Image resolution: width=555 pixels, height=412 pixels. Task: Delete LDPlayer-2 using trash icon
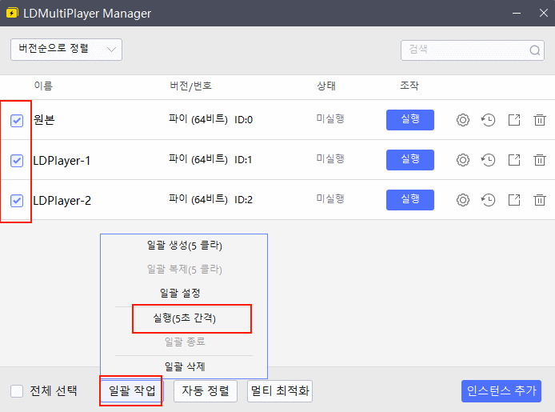(540, 200)
